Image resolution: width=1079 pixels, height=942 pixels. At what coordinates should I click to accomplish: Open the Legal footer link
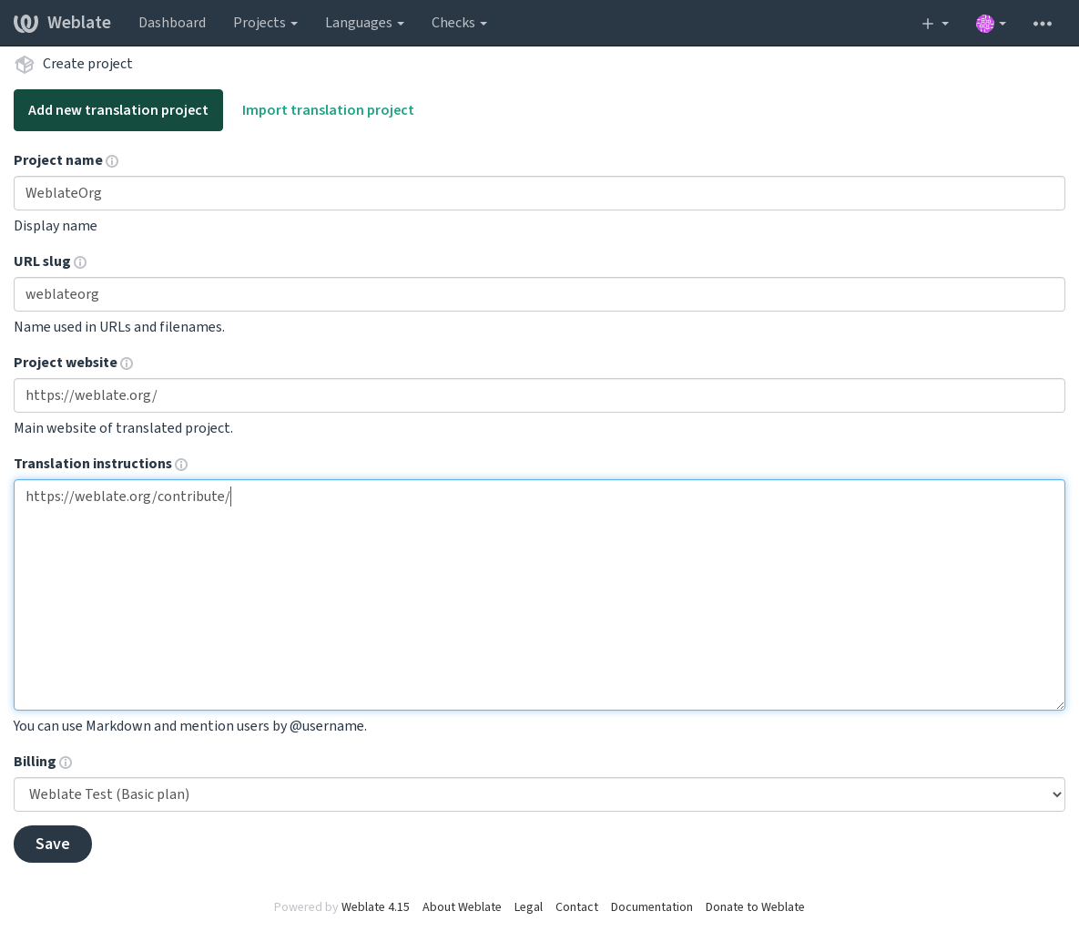(x=528, y=907)
